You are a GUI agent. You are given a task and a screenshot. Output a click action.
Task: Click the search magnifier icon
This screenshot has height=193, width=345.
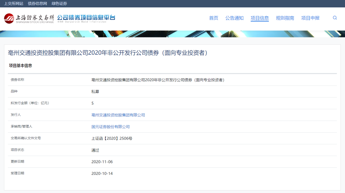click(335, 18)
